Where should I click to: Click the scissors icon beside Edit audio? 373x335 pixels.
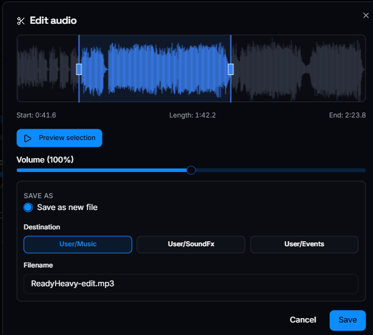(x=21, y=21)
